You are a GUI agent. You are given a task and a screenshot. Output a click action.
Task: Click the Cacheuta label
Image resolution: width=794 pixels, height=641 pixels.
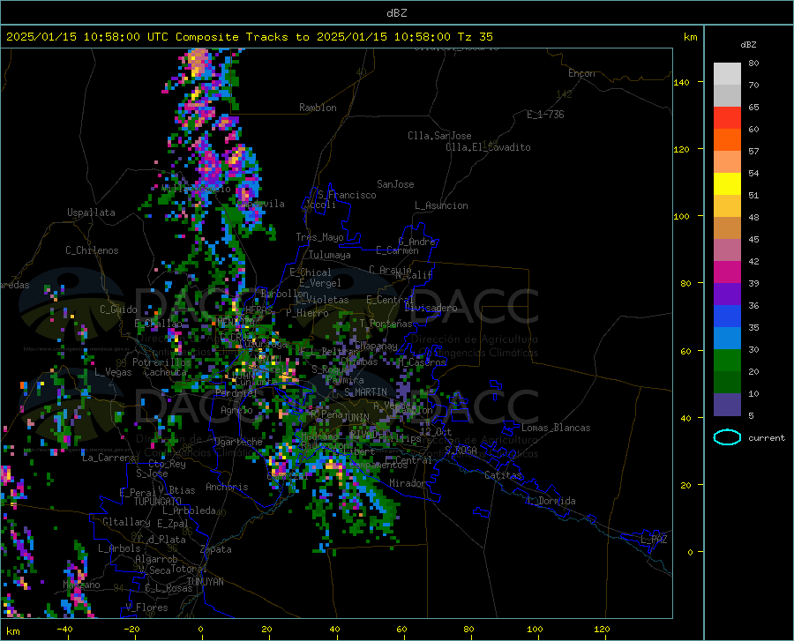[165, 372]
